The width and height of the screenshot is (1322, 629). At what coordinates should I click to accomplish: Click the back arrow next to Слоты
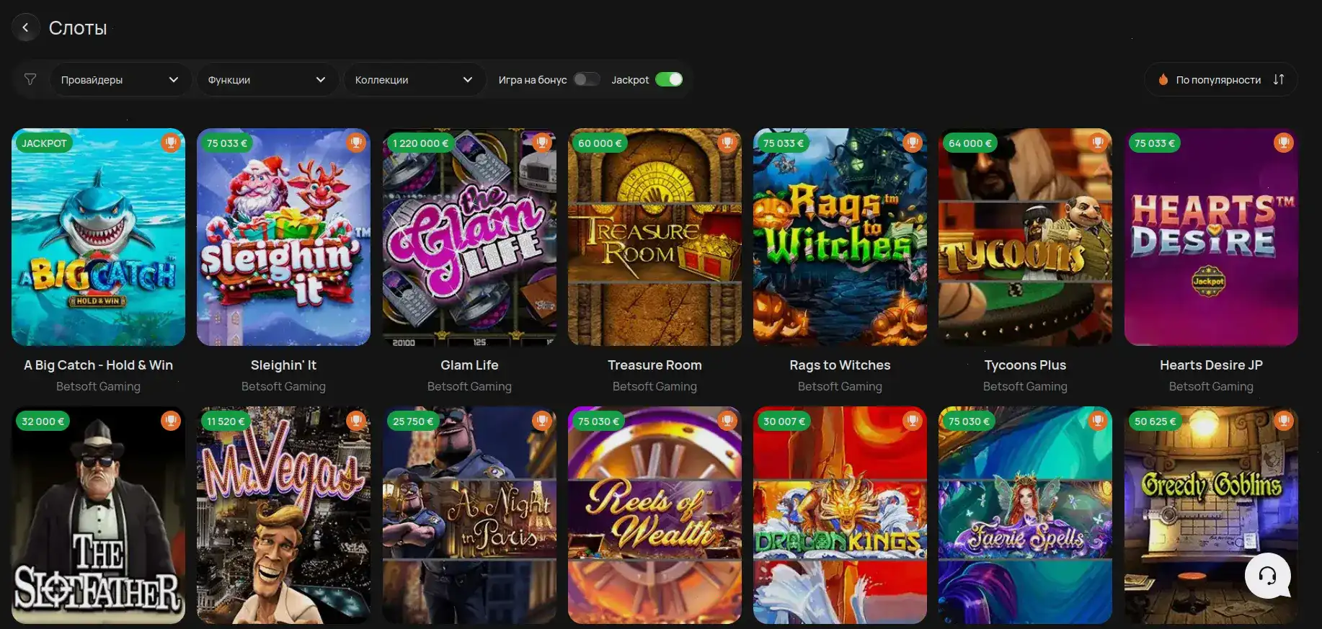click(26, 28)
